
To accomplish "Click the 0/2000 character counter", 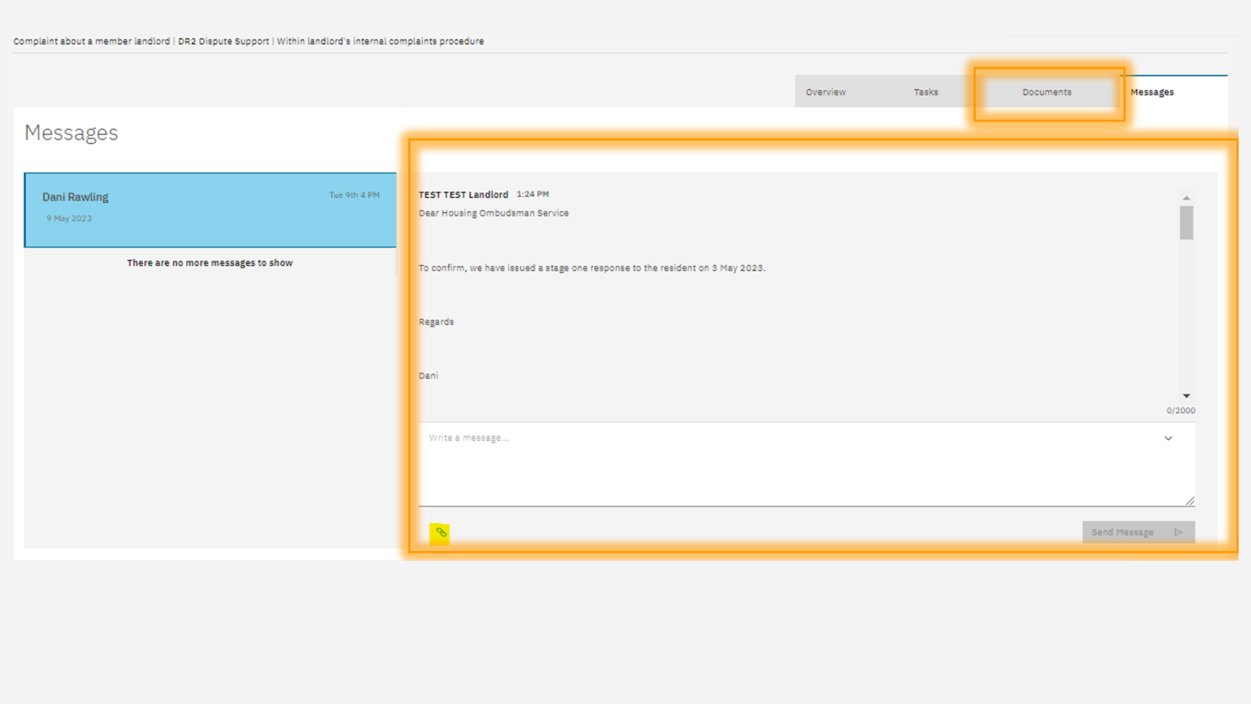I will [1181, 411].
